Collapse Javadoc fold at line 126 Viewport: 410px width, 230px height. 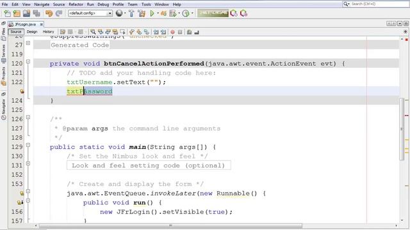(x=28, y=118)
